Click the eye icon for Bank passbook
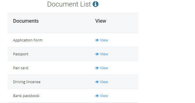Screen dimensions: 195x103 click(97, 96)
